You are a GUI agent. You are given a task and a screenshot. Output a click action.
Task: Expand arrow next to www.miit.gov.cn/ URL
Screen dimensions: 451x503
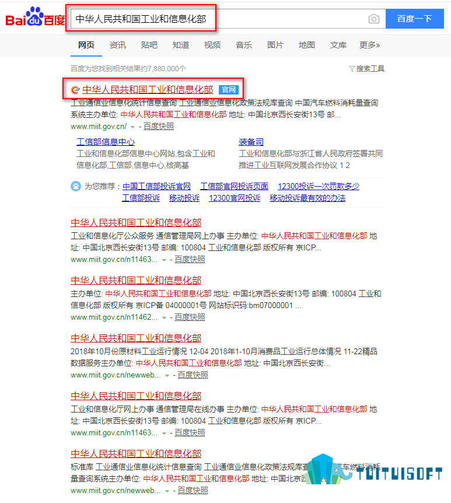click(132, 127)
